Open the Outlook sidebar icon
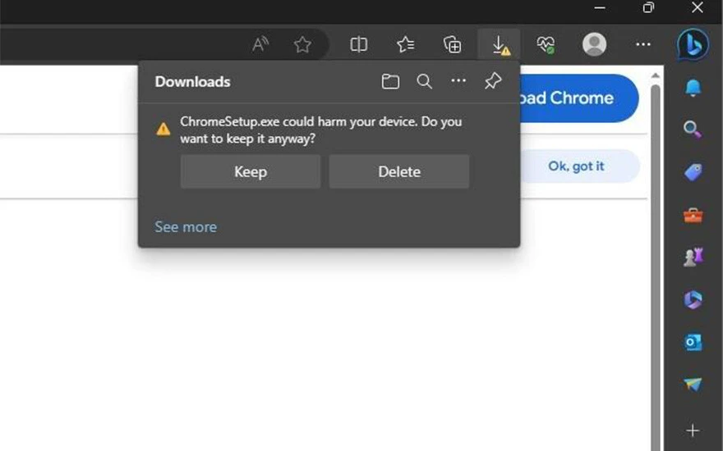This screenshot has width=723, height=451. (693, 343)
